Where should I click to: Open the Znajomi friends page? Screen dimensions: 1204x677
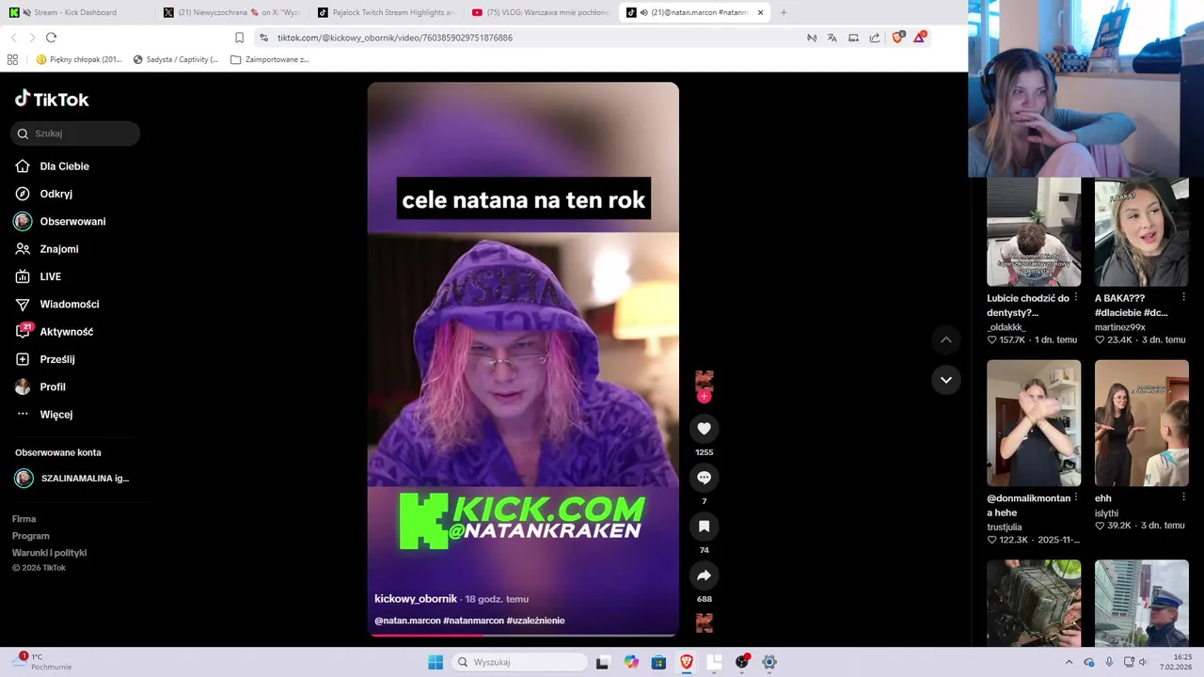(58, 249)
